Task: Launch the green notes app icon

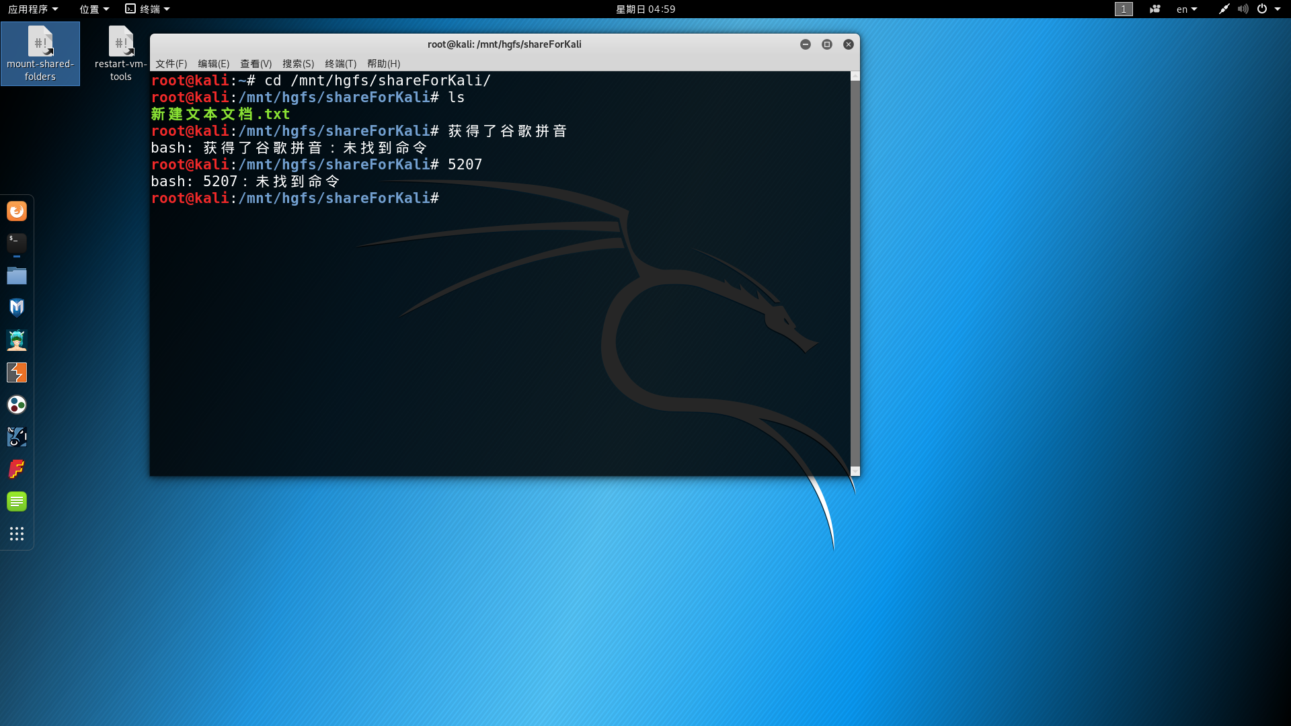Action: coord(17,501)
